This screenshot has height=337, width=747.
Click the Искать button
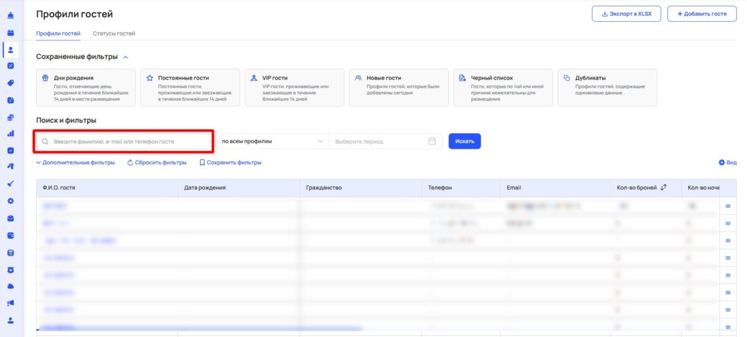464,142
